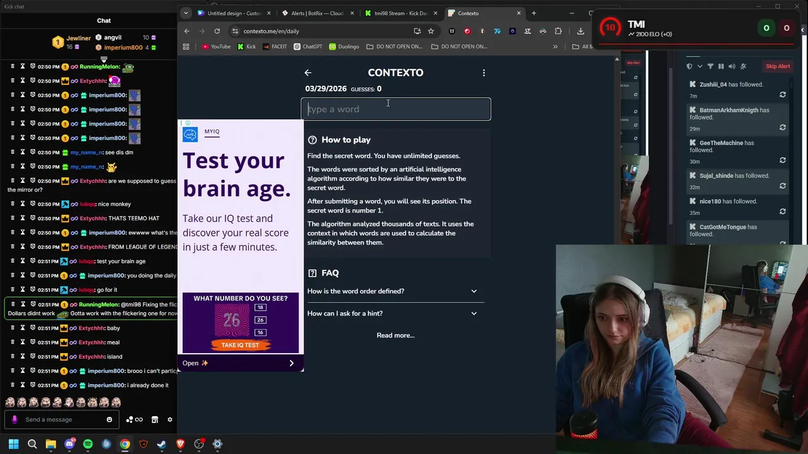Select number 18 in the IQ ad

coord(260,307)
